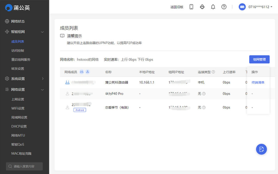The height and width of the screenshot is (174, 278).
Task: Click the 连接类型 column help icon
Action: [213, 72]
